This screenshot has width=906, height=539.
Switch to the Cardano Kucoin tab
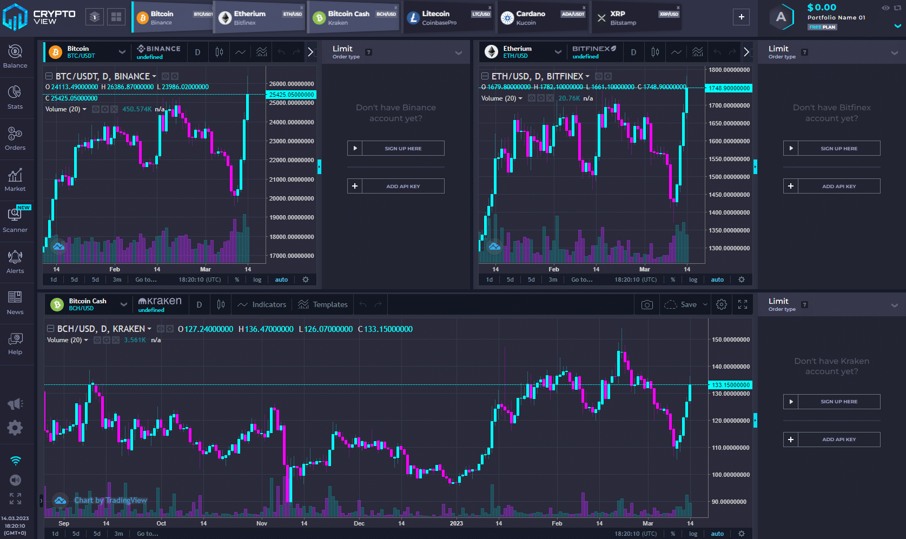pos(543,18)
